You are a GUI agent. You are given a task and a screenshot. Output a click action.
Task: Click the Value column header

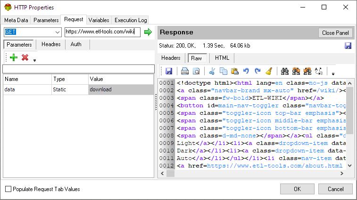coord(121,80)
